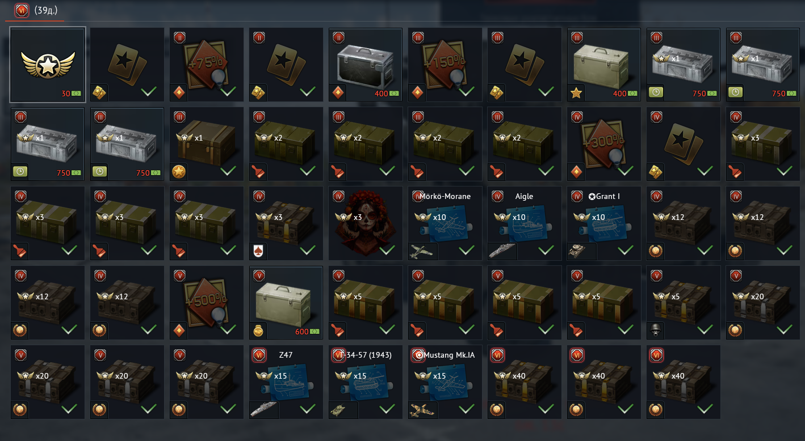
Task: Select the beige toolbox costing 400
Action: click(x=604, y=65)
